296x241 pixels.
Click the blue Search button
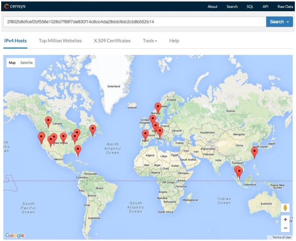277,22
